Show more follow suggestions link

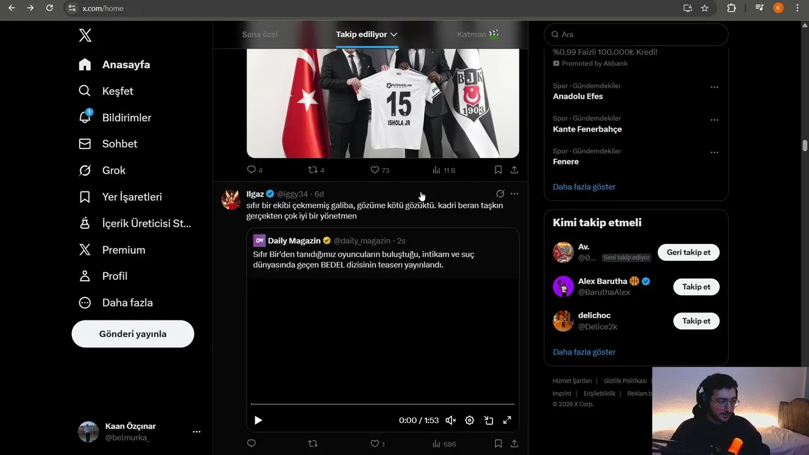pos(584,352)
